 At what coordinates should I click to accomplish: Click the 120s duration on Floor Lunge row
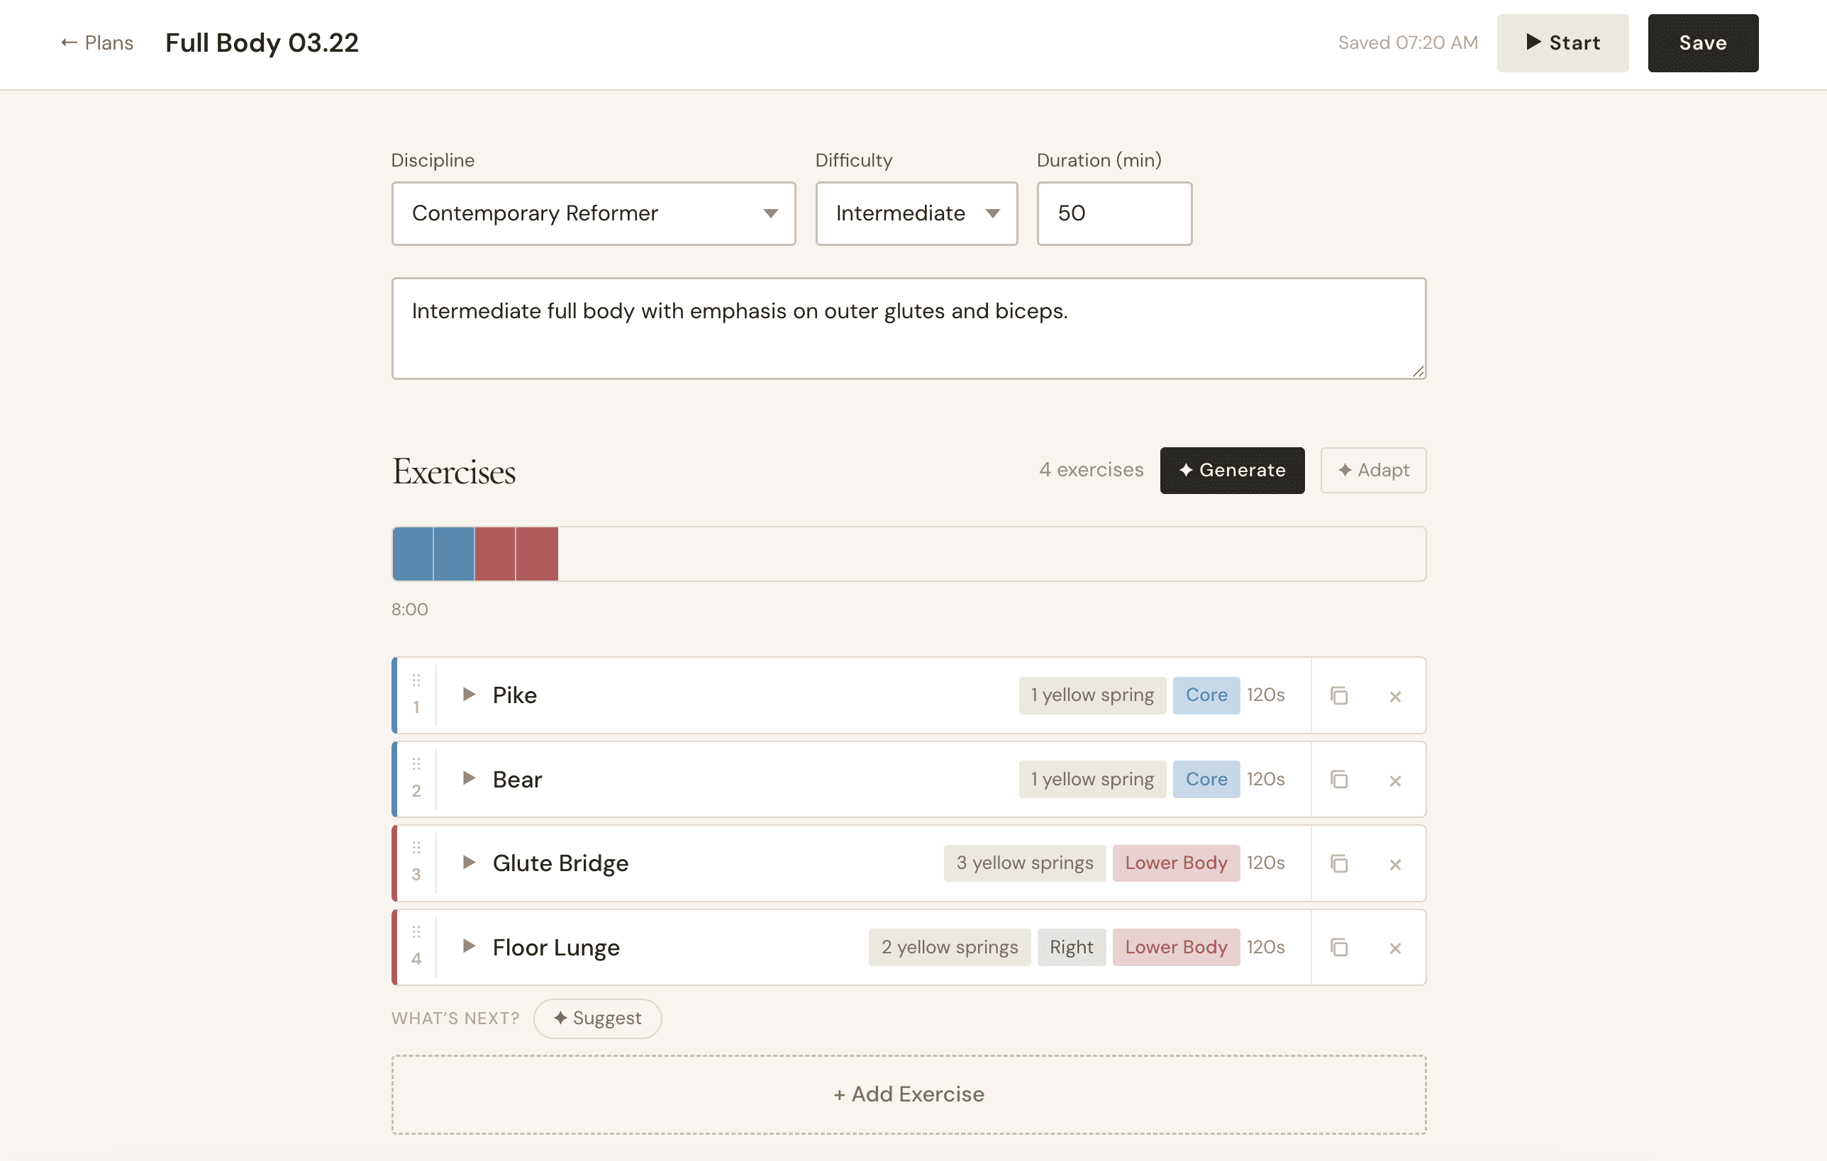pyautogui.click(x=1265, y=947)
